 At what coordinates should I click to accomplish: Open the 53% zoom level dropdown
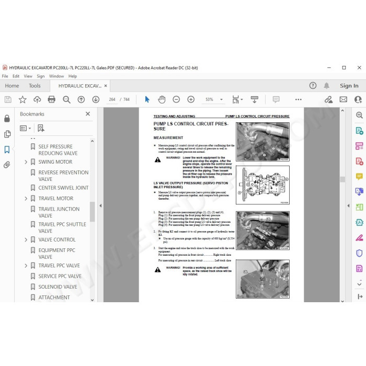[221, 100]
